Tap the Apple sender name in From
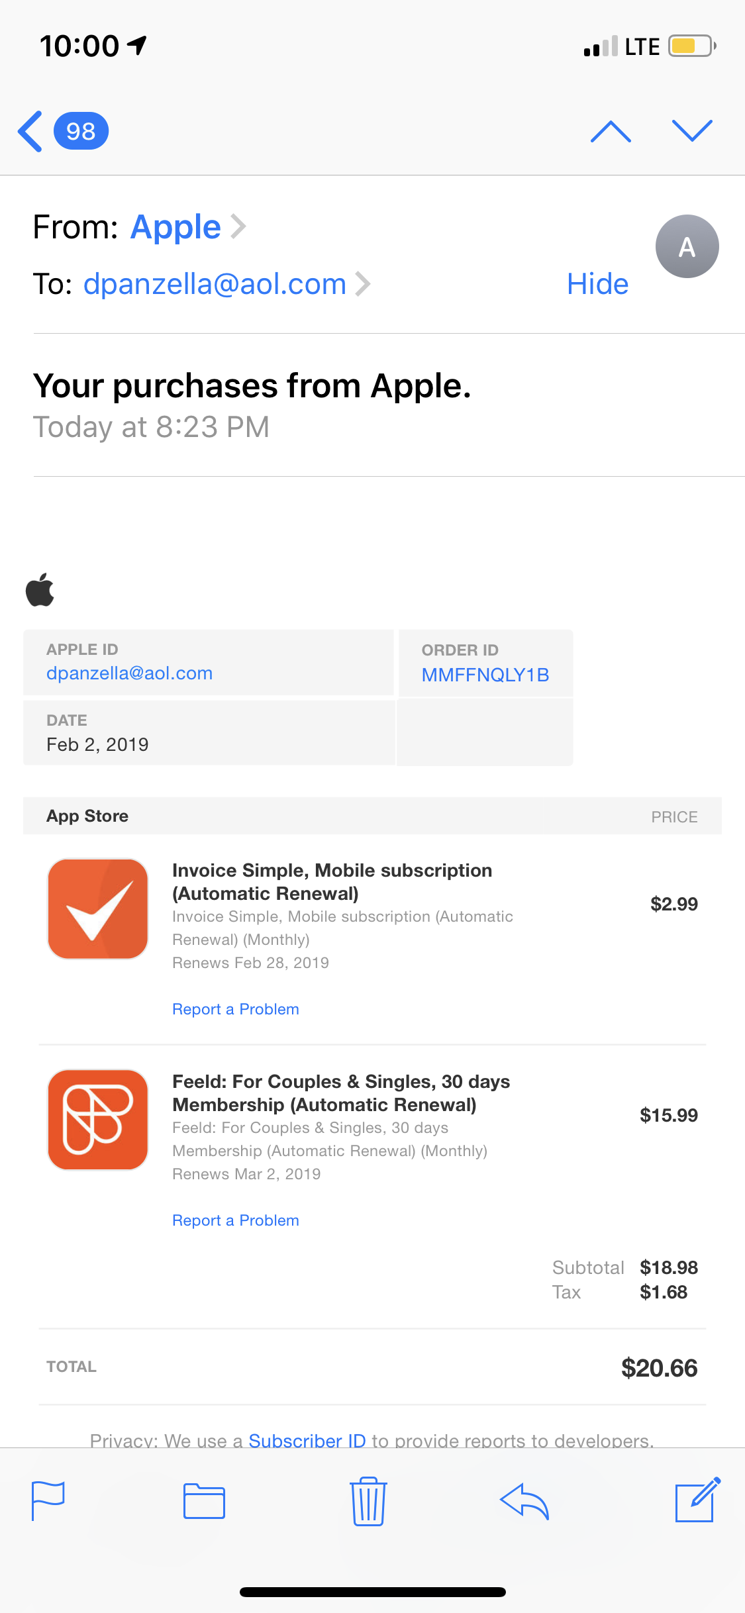 pos(175,227)
